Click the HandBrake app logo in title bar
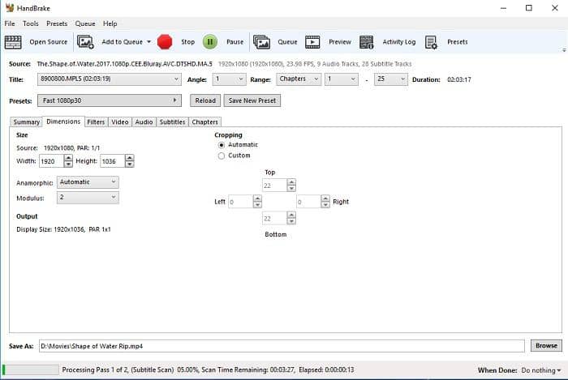The image size is (568, 380). coord(10,7)
